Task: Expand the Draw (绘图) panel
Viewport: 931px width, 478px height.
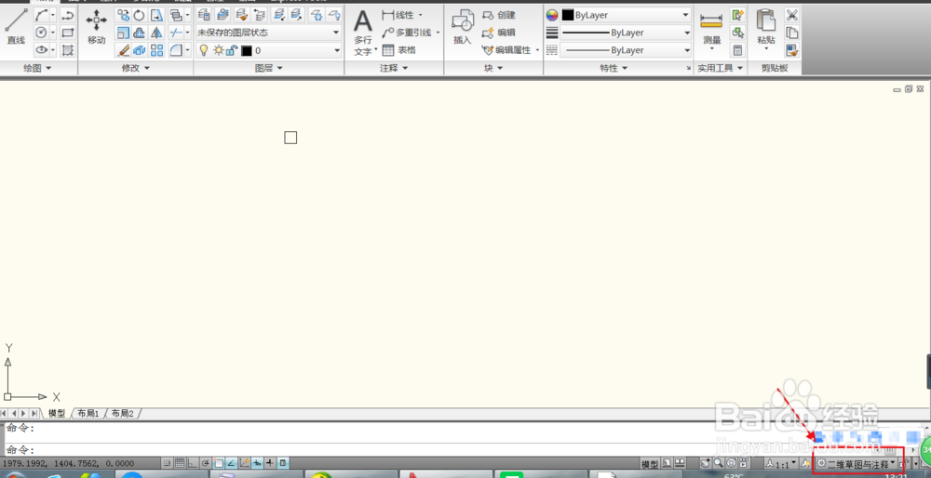Action: point(38,68)
